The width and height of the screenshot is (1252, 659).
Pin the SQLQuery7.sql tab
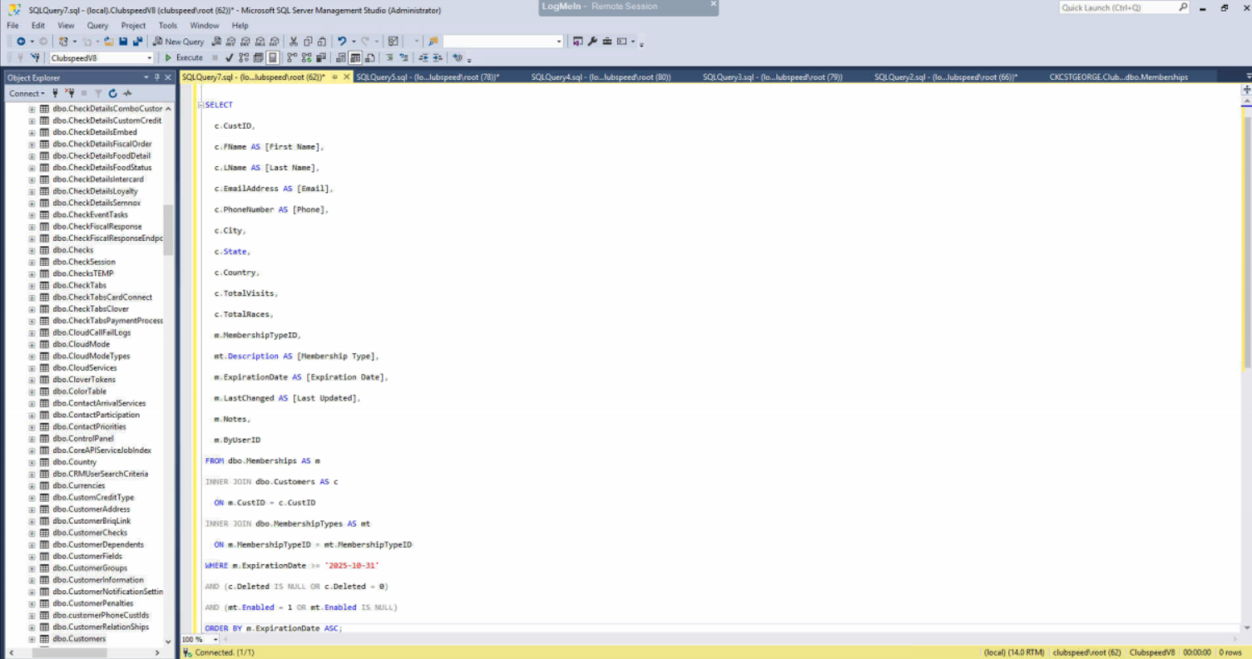point(334,76)
